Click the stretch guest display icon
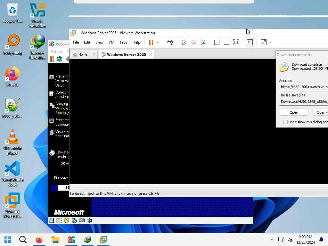328x246 pixels. pyautogui.click(x=264, y=43)
